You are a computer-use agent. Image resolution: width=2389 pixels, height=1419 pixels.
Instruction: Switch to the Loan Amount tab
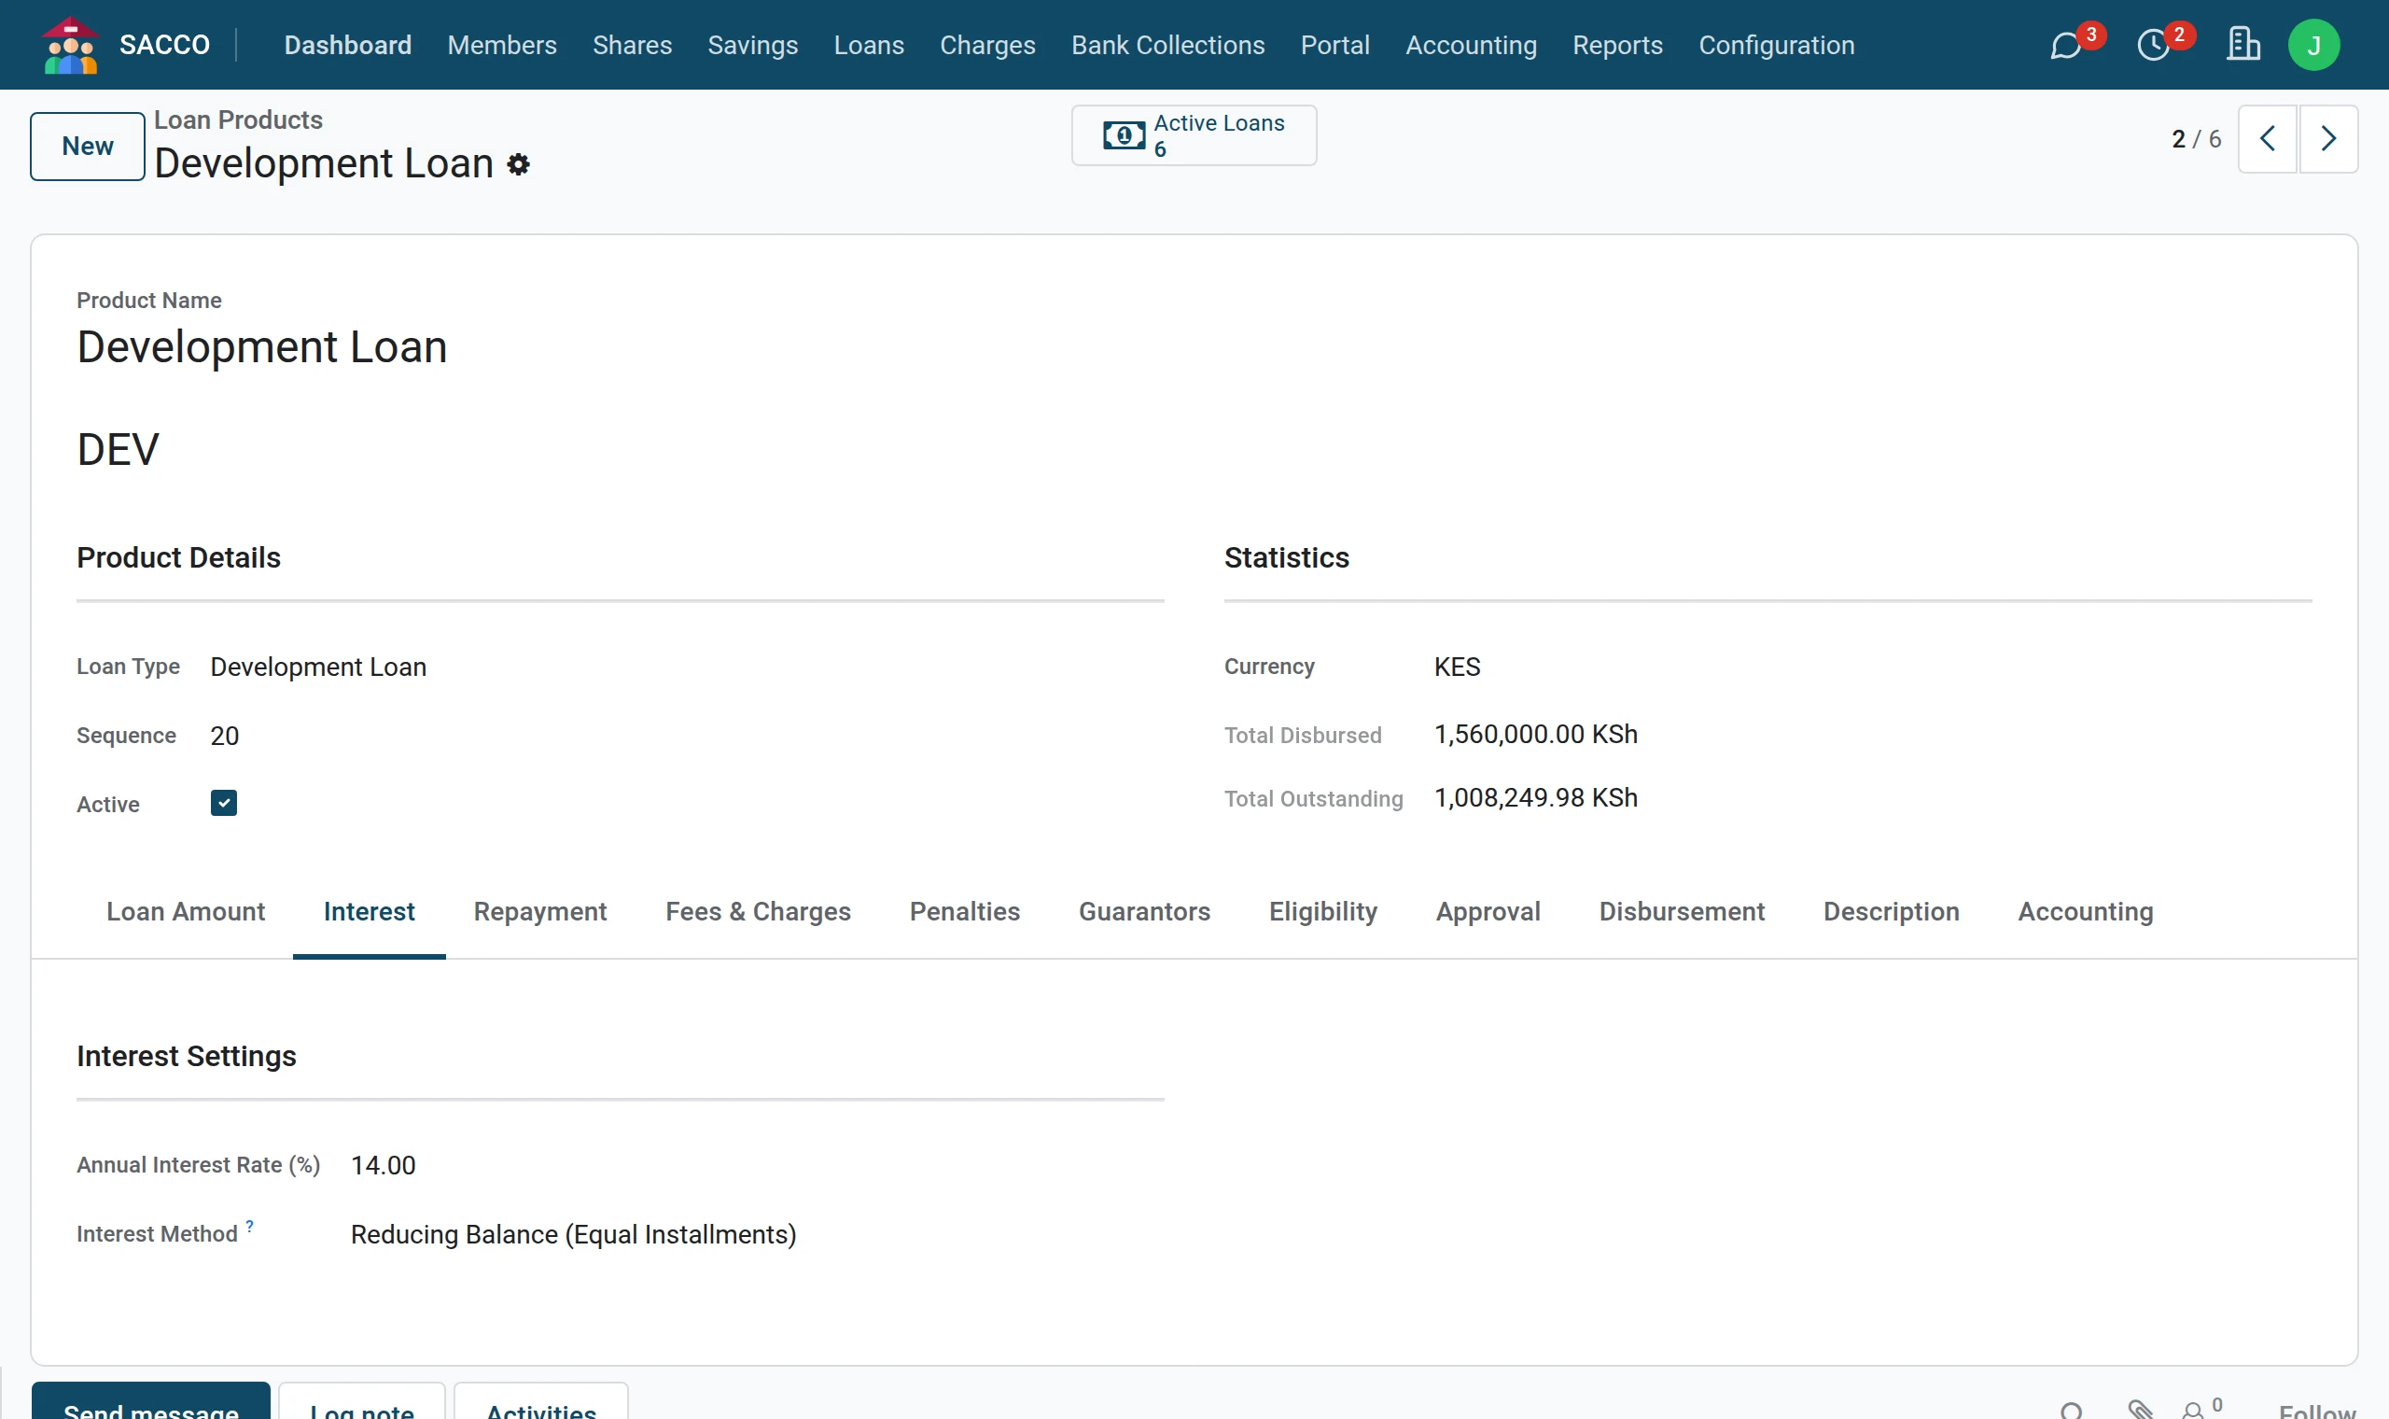coord(186,911)
